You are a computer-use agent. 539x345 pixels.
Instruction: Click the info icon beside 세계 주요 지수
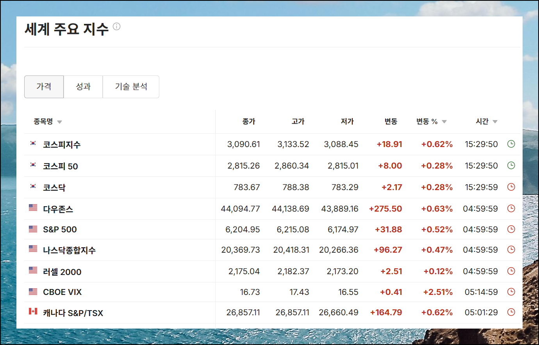116,27
